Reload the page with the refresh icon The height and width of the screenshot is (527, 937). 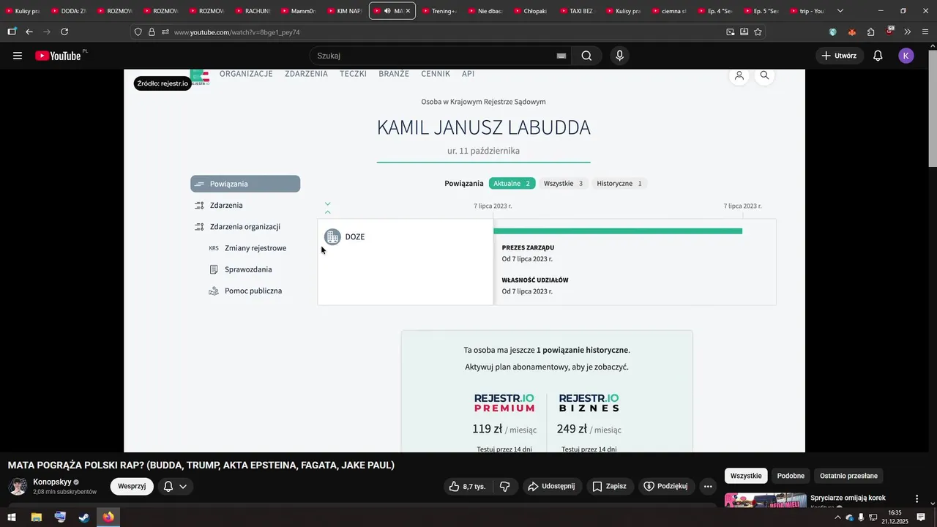[x=64, y=31]
